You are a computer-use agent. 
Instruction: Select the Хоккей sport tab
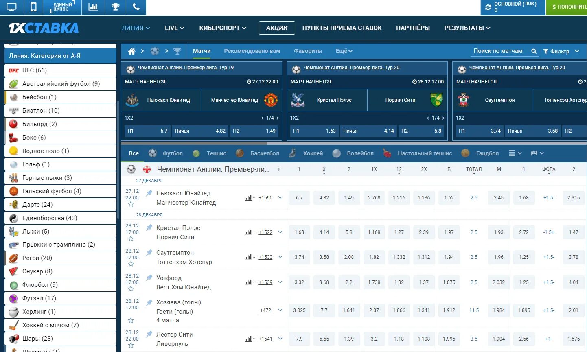[306, 153]
